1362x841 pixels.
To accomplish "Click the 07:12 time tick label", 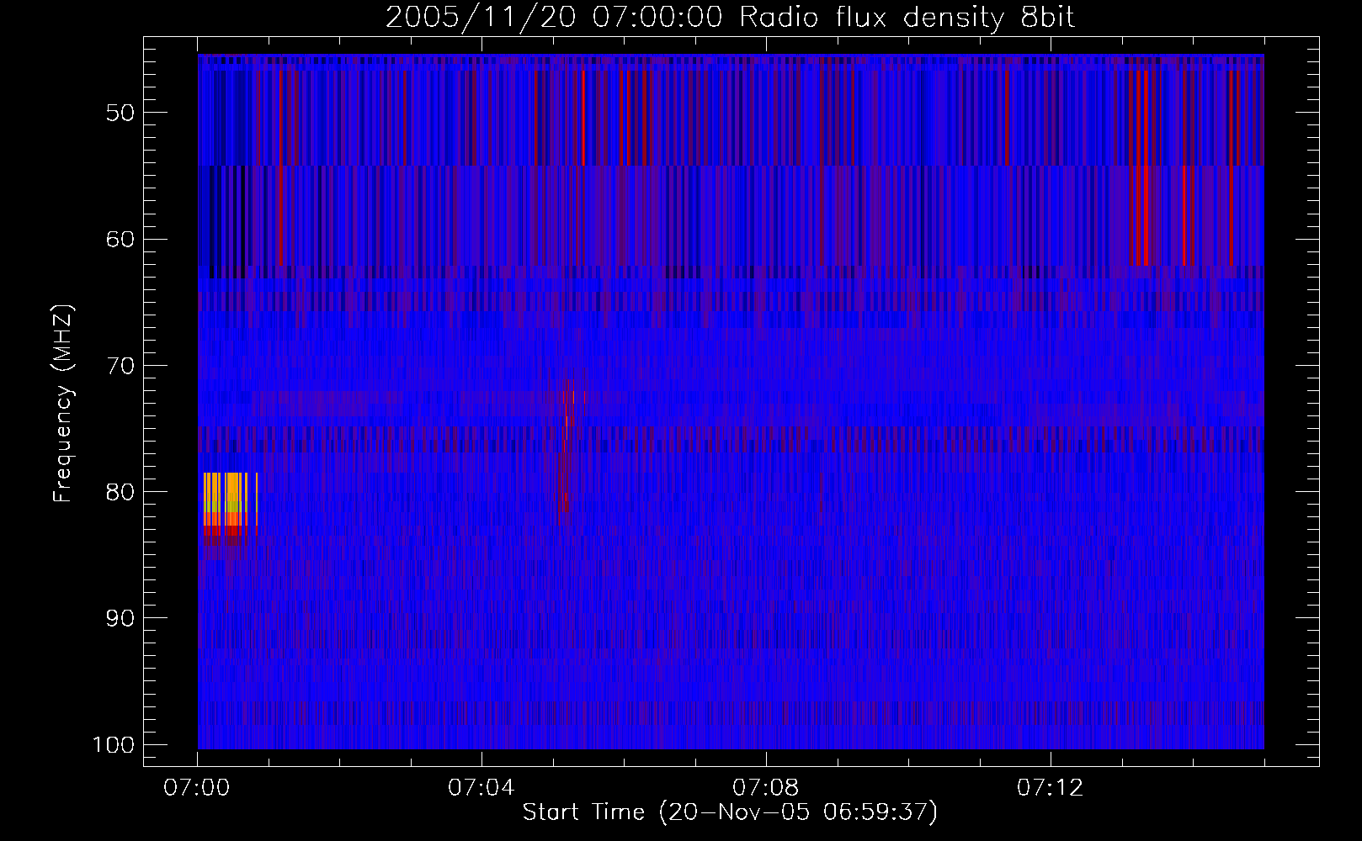I will tap(1051, 788).
